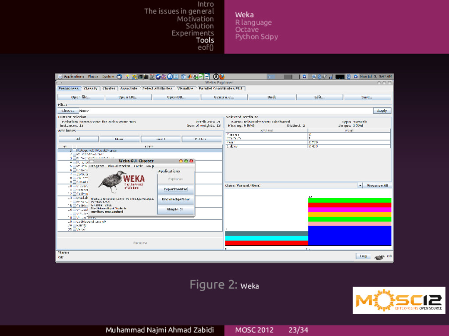
Task: Open the Applications menu in the GNOME panel
Action: 74,77
